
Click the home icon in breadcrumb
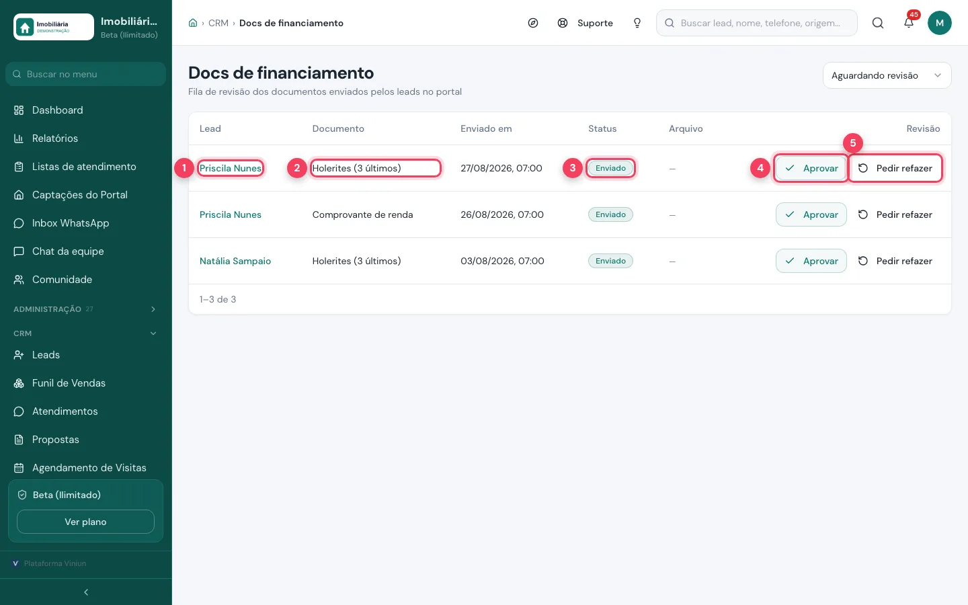[193, 23]
